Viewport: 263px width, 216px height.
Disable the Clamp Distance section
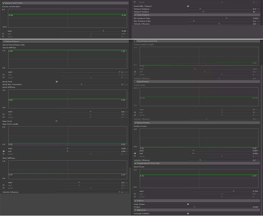tap(136, 15)
